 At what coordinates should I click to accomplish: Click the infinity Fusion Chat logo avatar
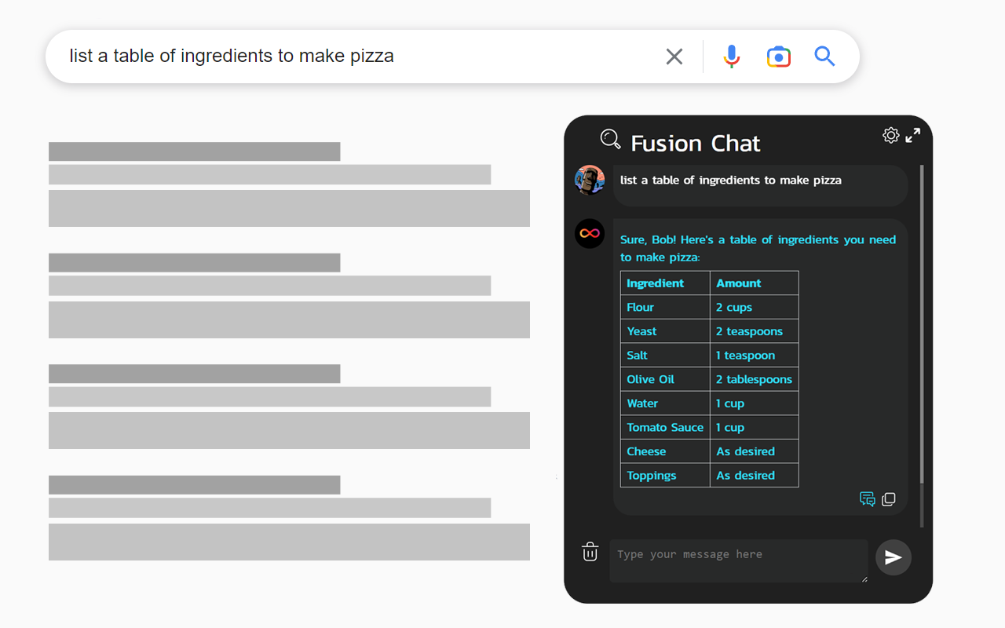pos(590,233)
